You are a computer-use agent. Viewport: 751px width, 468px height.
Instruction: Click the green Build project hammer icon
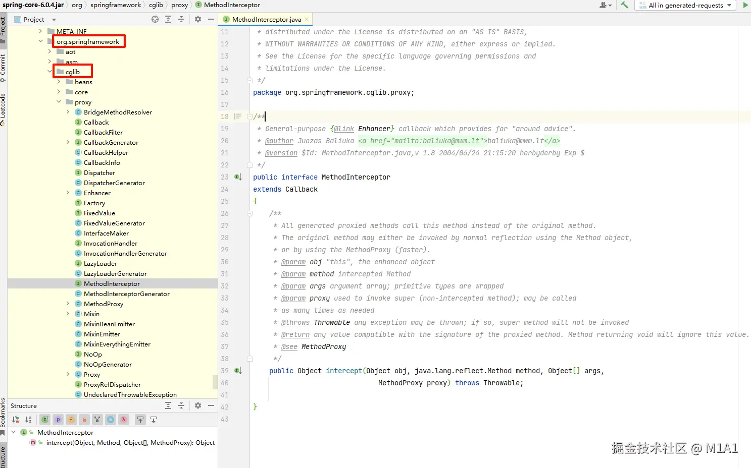pyautogui.click(x=625, y=5)
